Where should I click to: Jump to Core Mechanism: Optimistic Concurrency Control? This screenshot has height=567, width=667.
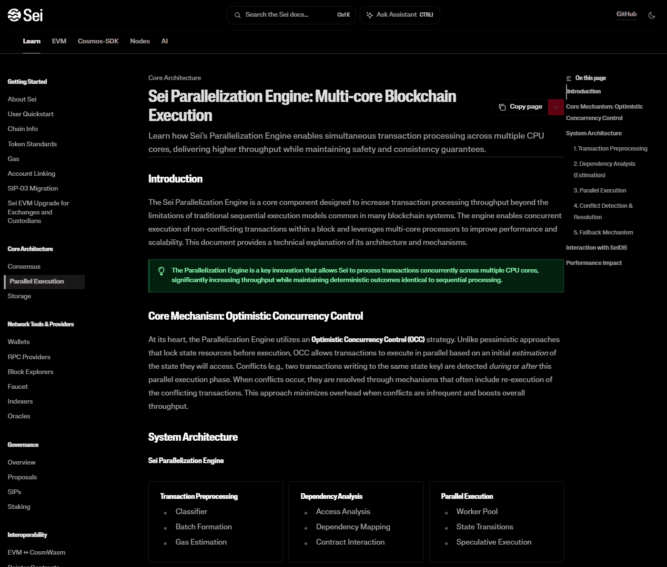604,112
